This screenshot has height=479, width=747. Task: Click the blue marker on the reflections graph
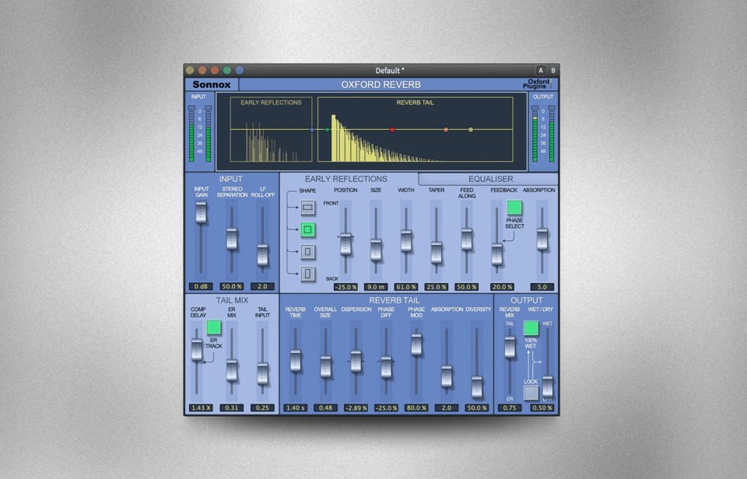point(312,130)
